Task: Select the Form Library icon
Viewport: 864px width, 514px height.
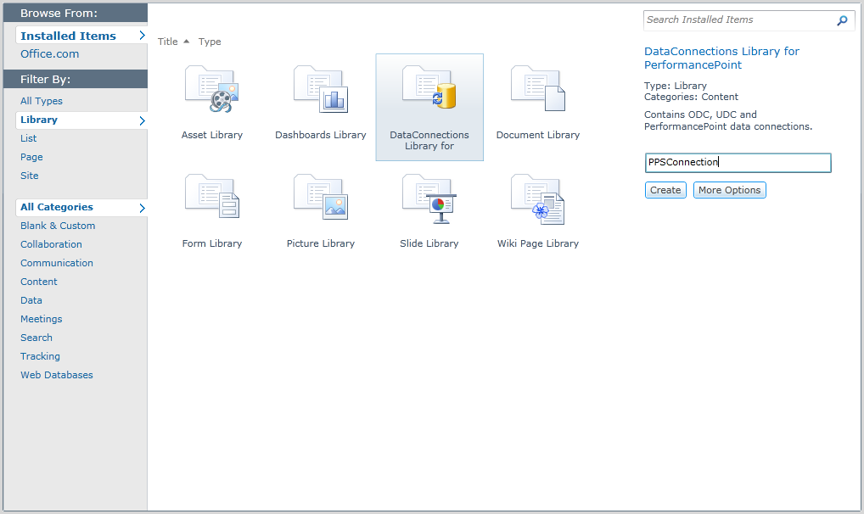Action: (211, 197)
